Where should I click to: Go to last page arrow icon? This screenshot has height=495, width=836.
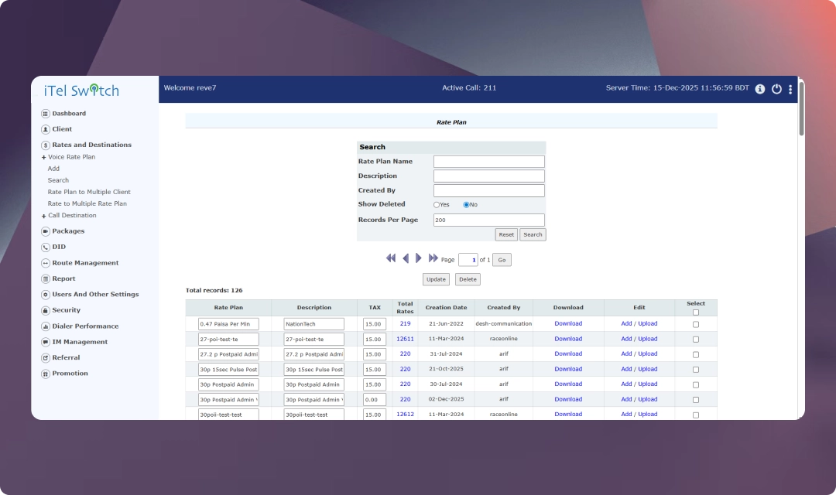pos(433,258)
